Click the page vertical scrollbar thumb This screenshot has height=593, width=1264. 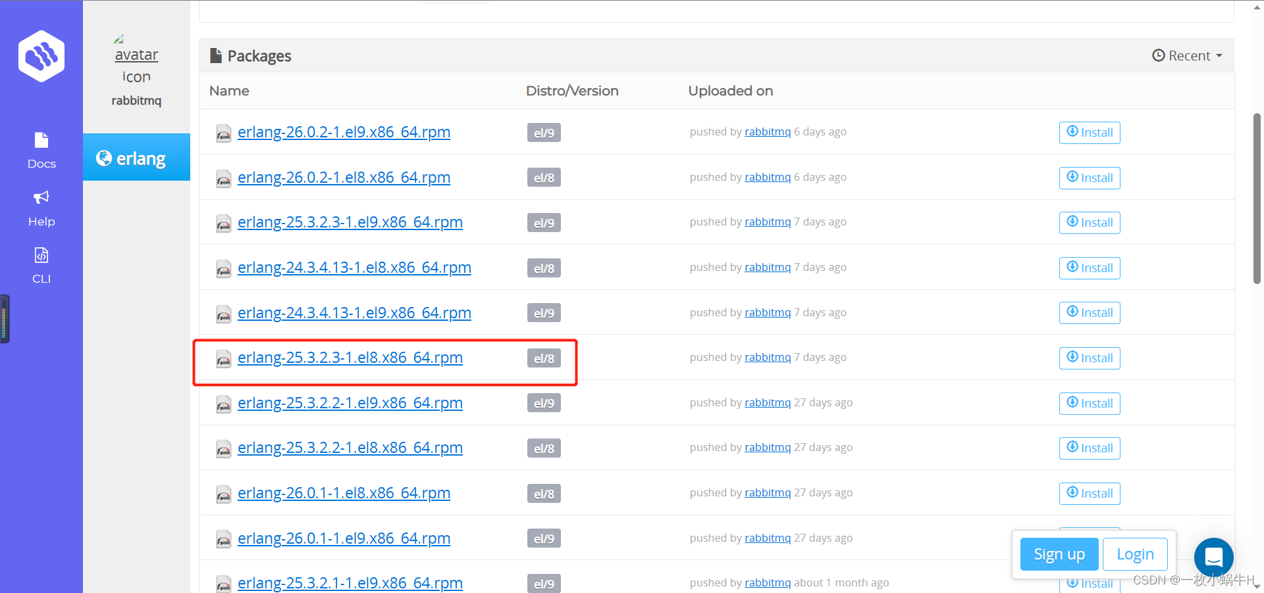(x=1257, y=199)
